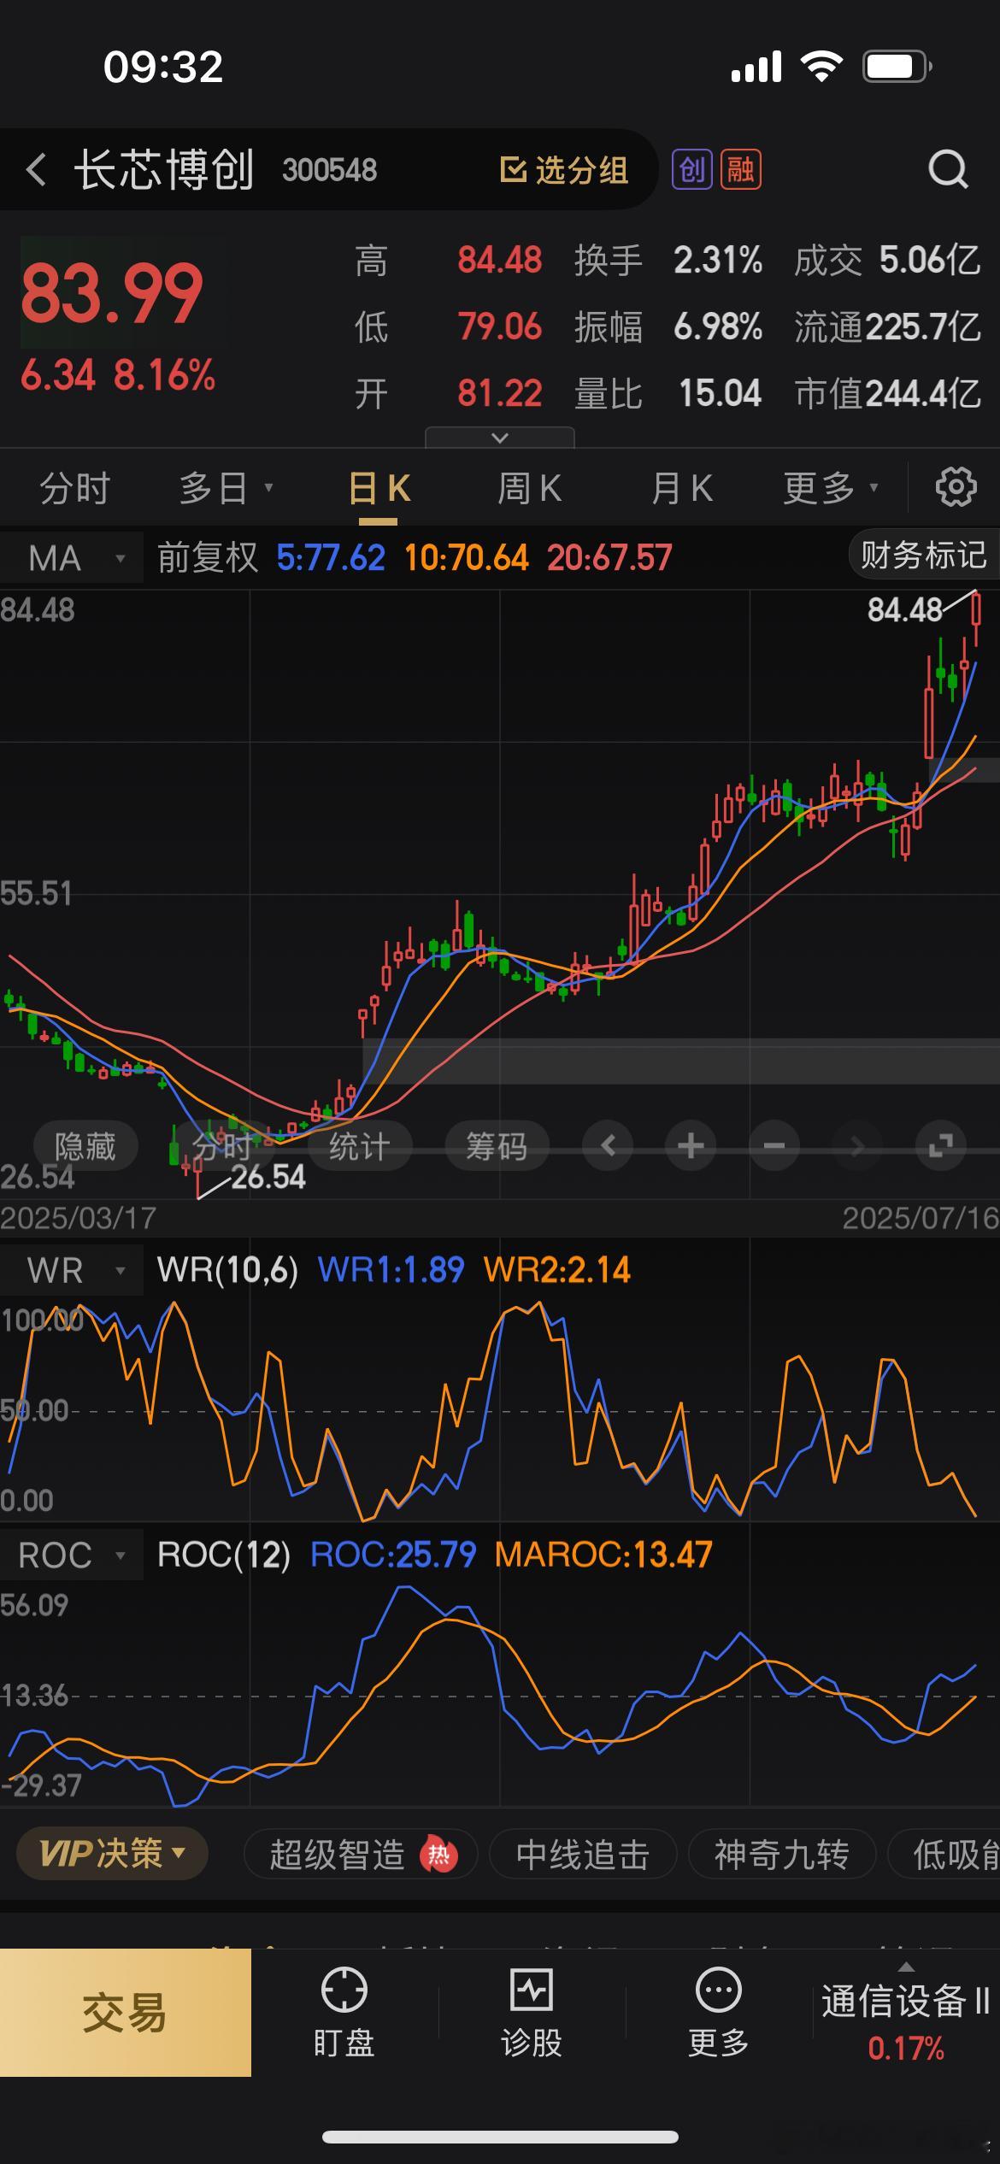Tap stock name 长芯博创
Screen dimensions: 1000x2164
point(164,169)
